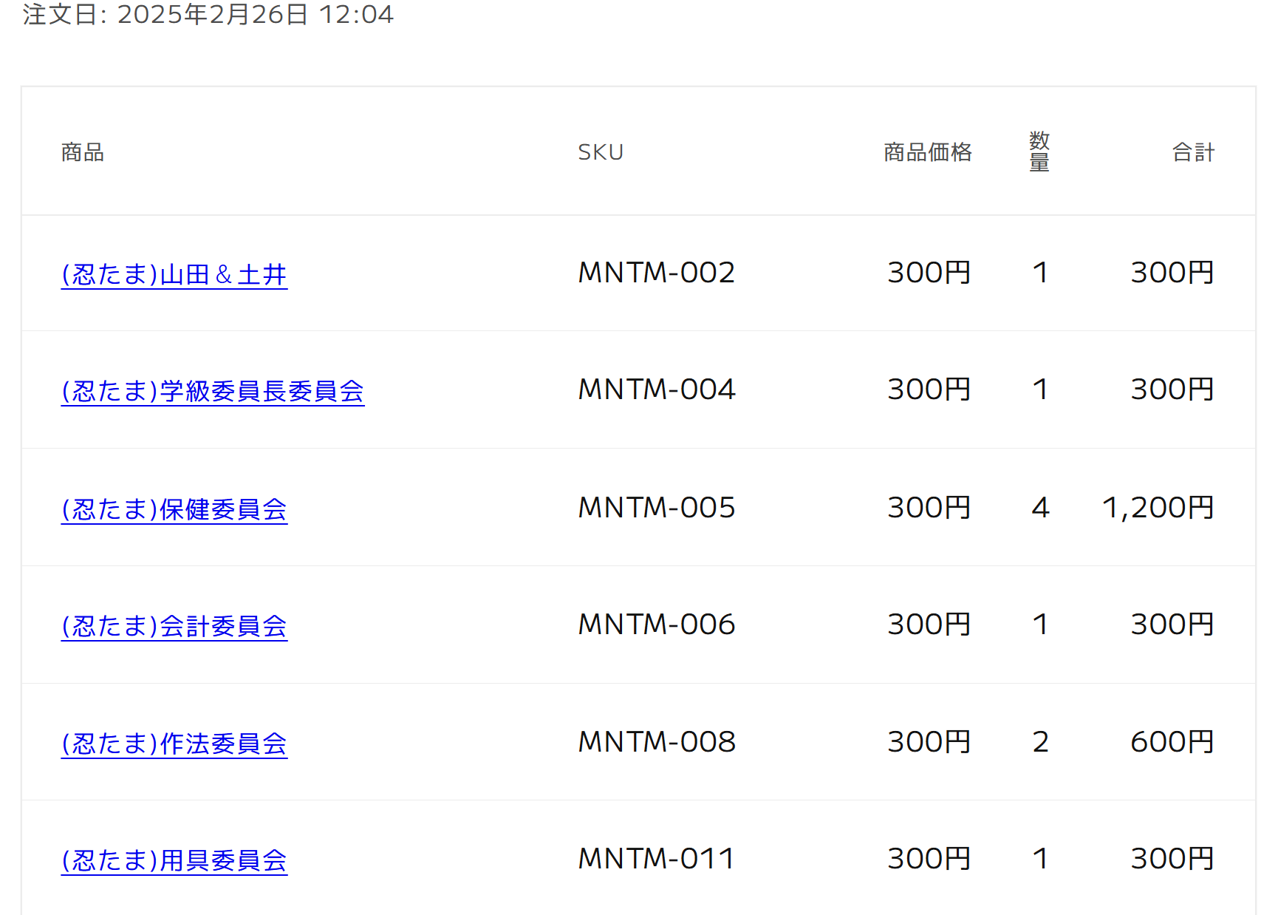
Task: Open the (忍たま)山田＆土井 product link
Action: point(174,274)
